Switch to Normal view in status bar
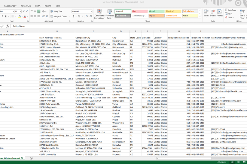The width and height of the screenshot is (247, 164). (232, 162)
